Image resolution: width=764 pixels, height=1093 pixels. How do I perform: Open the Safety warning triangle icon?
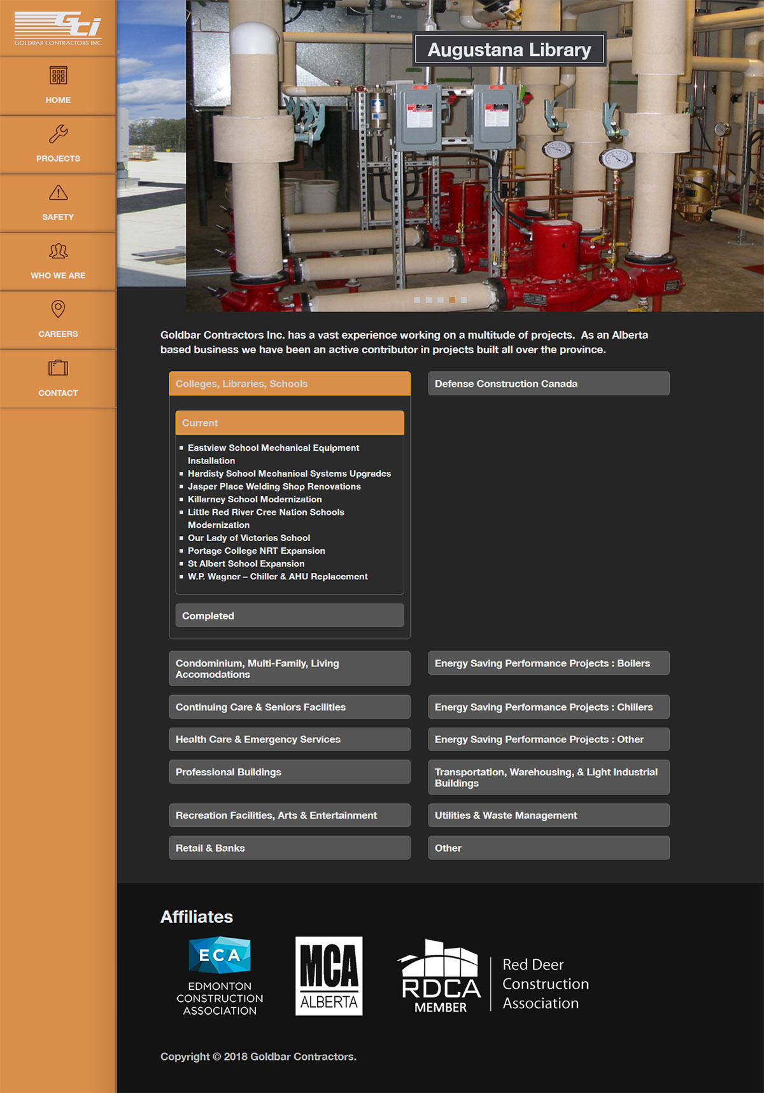58,192
